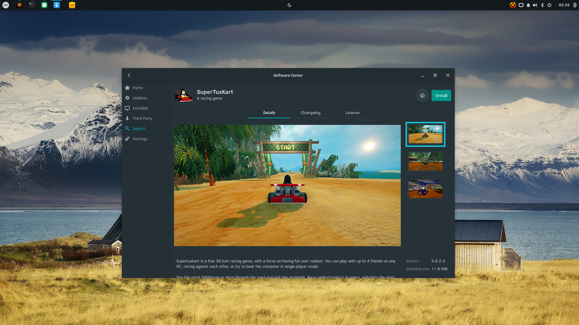Screen dimensions: 579x325
Task: Click the SuperTuxKart title text
Action: pyautogui.click(x=215, y=92)
